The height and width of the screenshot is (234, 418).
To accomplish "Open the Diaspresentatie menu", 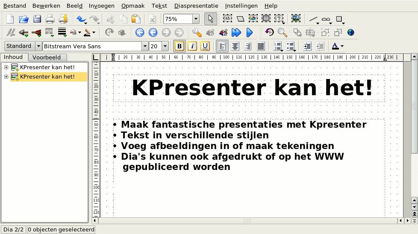I will 196,6.
